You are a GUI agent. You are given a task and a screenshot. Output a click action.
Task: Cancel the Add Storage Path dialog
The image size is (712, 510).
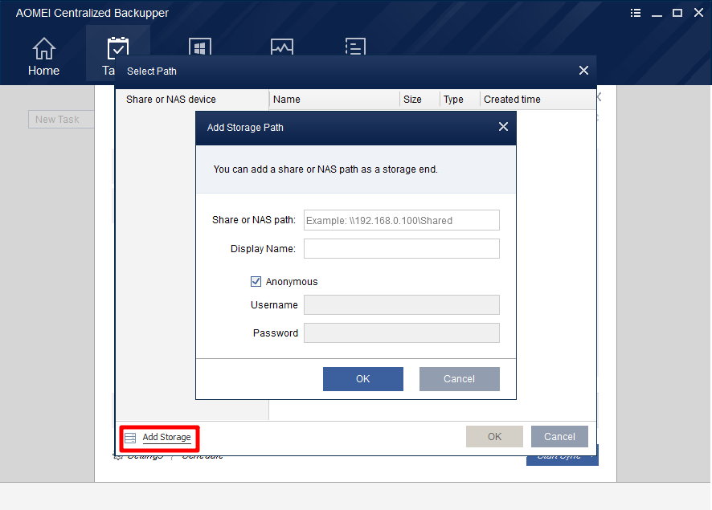pyautogui.click(x=459, y=379)
